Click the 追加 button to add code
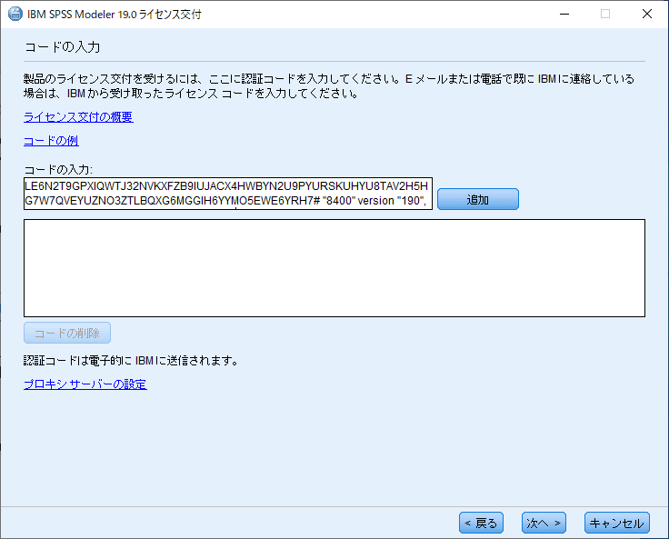This screenshot has height=539, width=669. (x=478, y=199)
